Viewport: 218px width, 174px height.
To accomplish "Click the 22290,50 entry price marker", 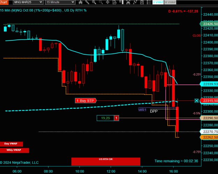I will click(209, 118).
